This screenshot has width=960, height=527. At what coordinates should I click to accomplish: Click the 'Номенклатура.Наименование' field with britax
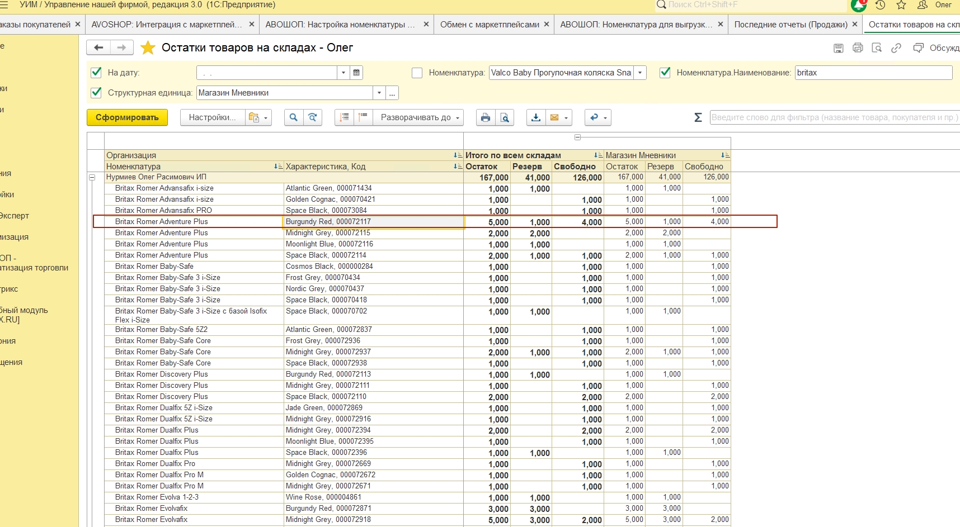coord(873,73)
